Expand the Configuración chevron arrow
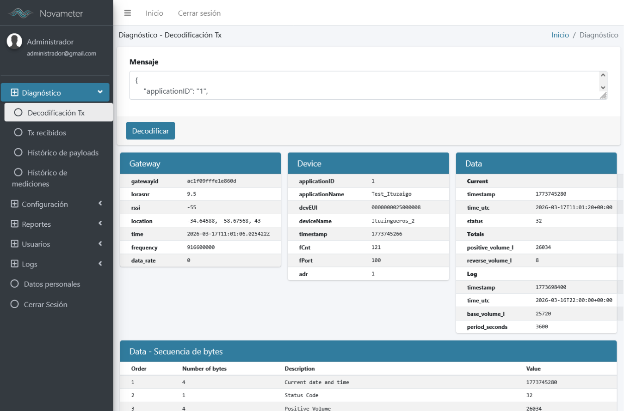 pyautogui.click(x=100, y=204)
